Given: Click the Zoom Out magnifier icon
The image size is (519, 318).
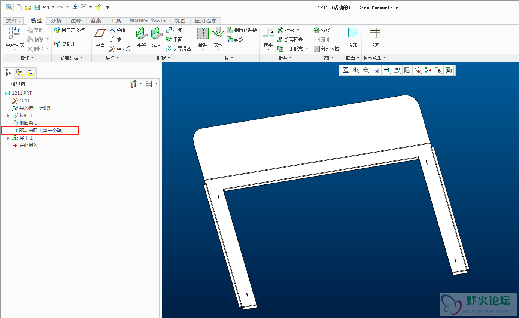Looking at the screenshot, I should point(366,70).
